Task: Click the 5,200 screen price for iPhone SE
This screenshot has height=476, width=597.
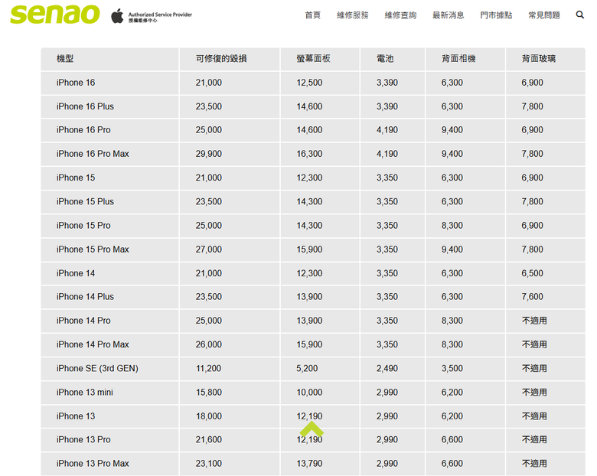Action: coord(307,369)
